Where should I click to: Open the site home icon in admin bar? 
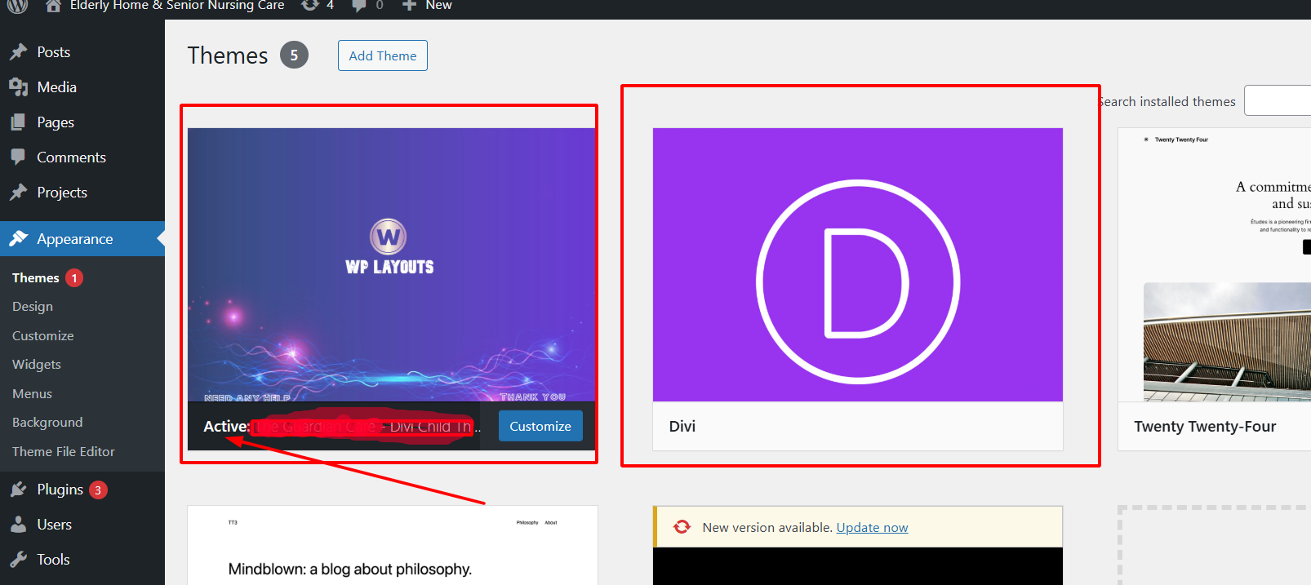[54, 6]
